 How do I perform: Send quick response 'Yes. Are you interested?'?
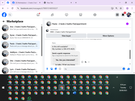[65, 60]
